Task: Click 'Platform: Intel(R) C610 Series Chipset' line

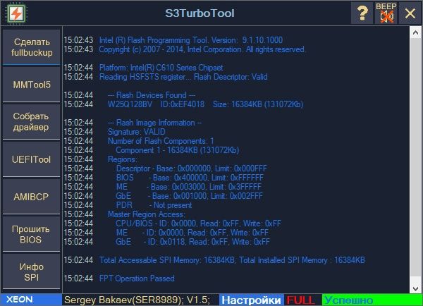Action: coord(161,68)
